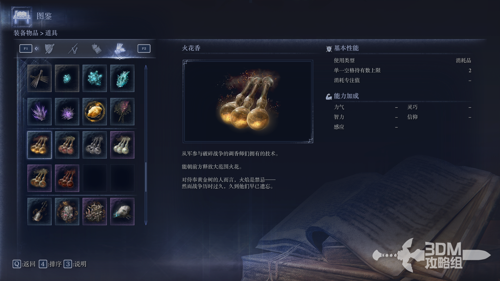Image resolution: width=500 pixels, height=281 pixels.
Task: Click the double chevron previous arrows
Action: 37,48
